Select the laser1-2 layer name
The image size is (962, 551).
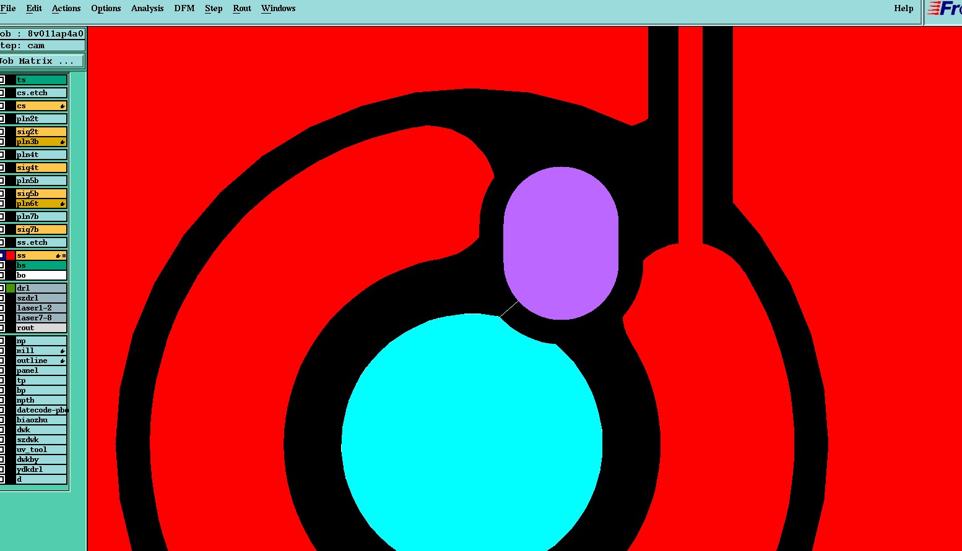point(41,308)
